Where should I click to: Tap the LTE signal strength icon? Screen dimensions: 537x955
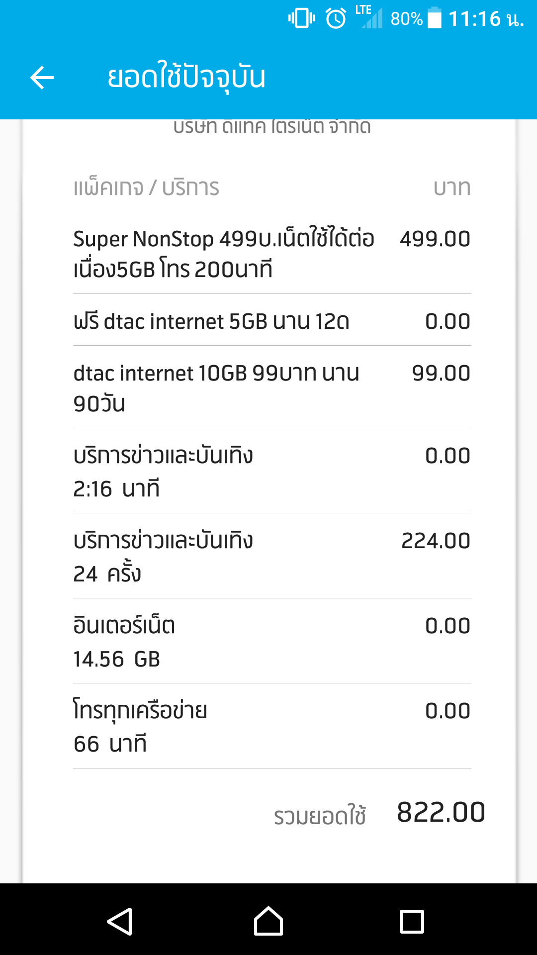point(369,18)
